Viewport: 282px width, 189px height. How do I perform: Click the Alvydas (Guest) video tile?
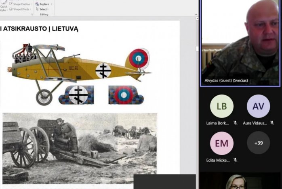[240, 42]
